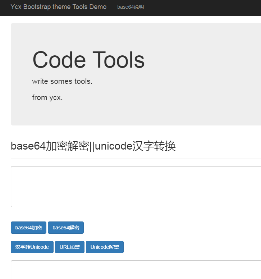This screenshot has height=279, width=261.
Task: Open the Ycx Bootstrap theme Tools Demo brand link
Action: [59, 7]
